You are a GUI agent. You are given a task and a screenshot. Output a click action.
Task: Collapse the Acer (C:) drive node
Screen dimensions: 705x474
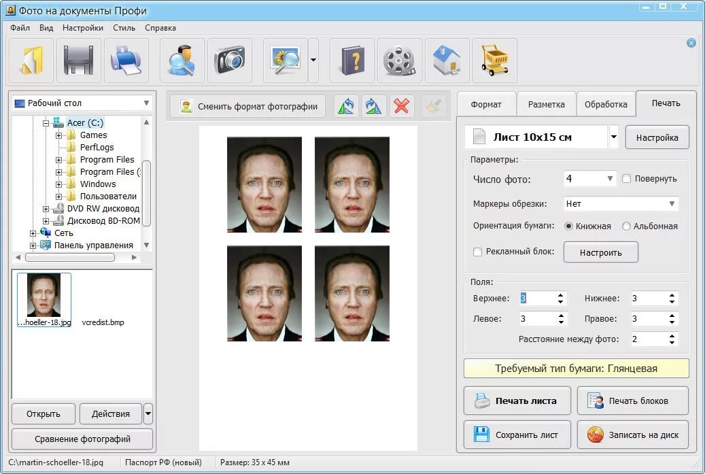[x=46, y=123]
